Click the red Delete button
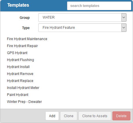The image size is (133, 123). pos(121,116)
